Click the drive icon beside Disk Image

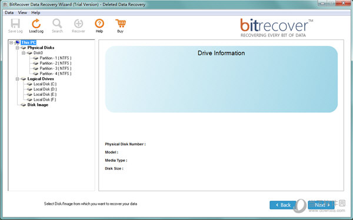pyautogui.click(x=23, y=105)
